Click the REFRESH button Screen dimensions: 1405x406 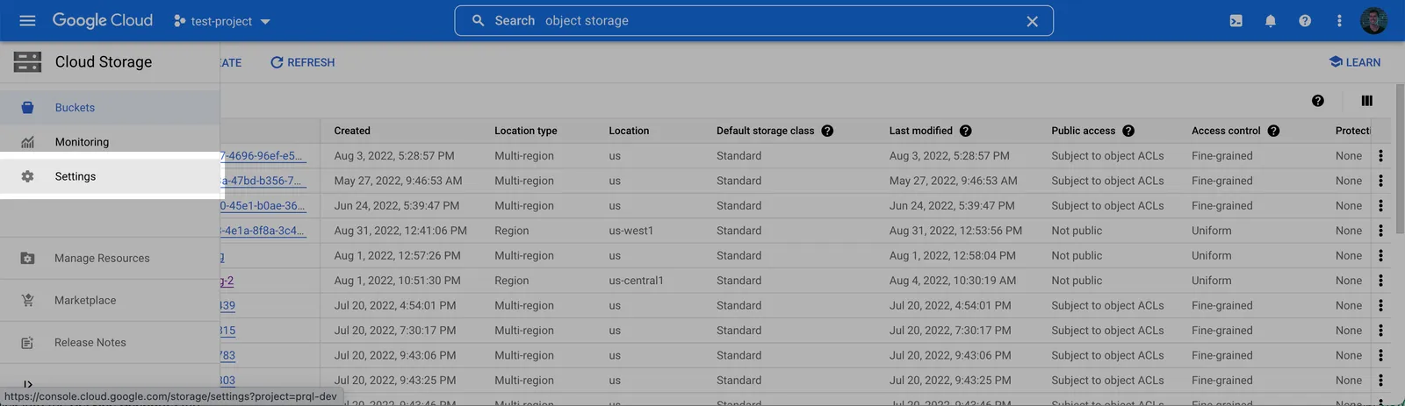coord(302,62)
